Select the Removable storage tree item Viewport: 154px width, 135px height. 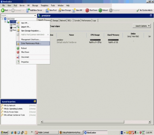[x=13, y=30]
